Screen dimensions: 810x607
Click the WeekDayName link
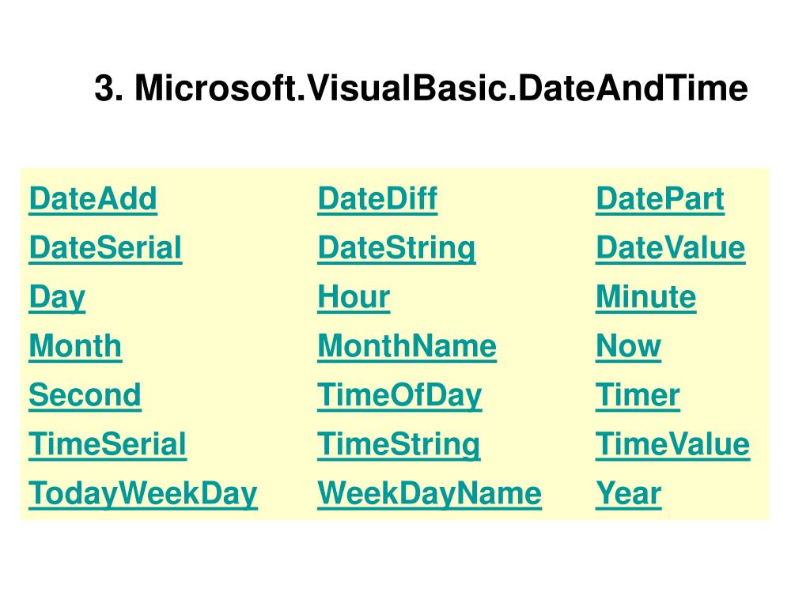coord(430,495)
